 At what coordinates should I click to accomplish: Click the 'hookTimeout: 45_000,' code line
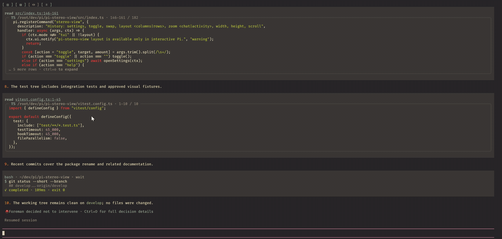click(39, 134)
